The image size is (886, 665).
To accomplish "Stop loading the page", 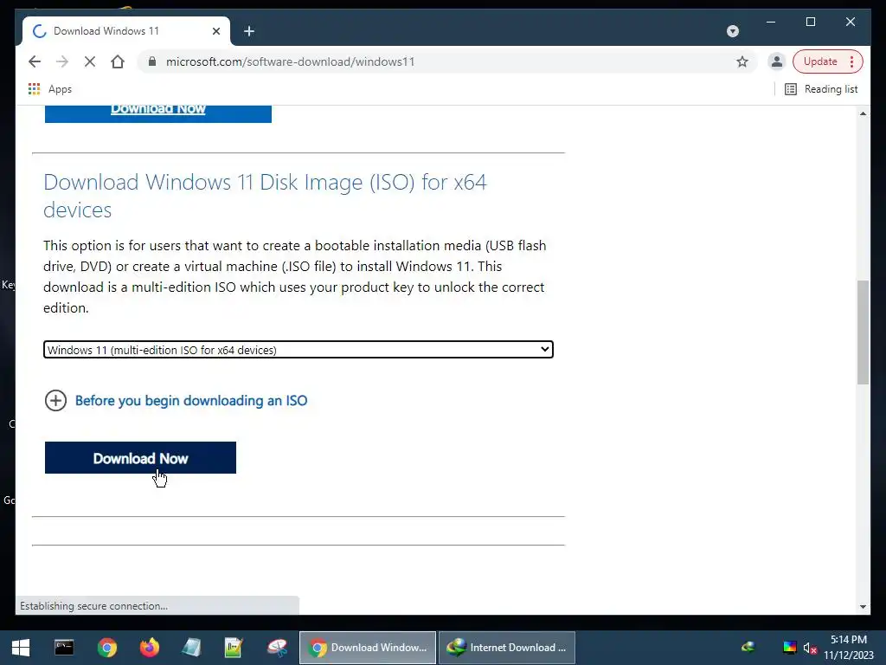I will pos(90,61).
